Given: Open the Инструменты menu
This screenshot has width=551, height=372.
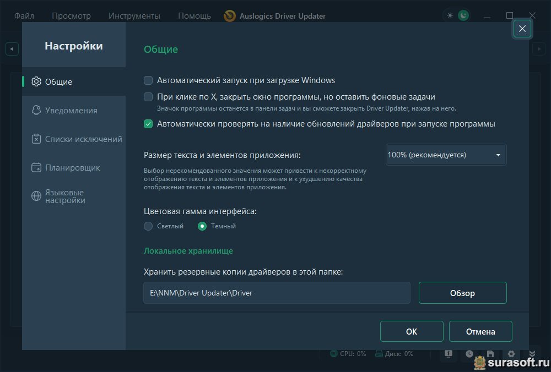Looking at the screenshot, I should tap(134, 16).
